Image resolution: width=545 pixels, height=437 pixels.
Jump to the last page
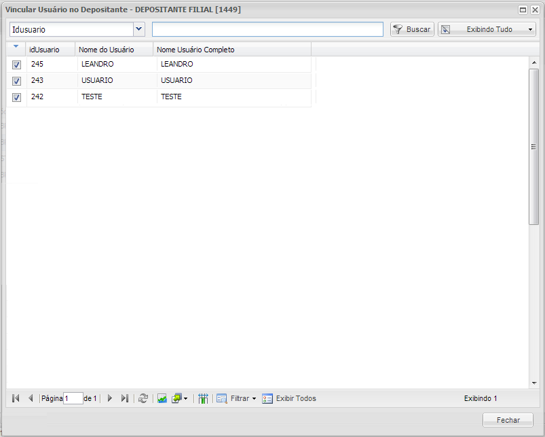[125, 398]
